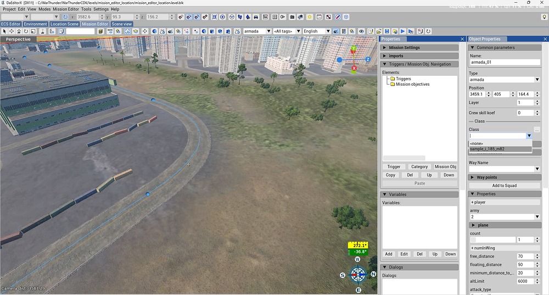The width and height of the screenshot is (549, 295).
Task: Activate the move object tool
Action: (12, 31)
